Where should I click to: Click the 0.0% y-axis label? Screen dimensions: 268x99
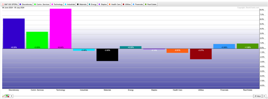(x=262, y=48)
